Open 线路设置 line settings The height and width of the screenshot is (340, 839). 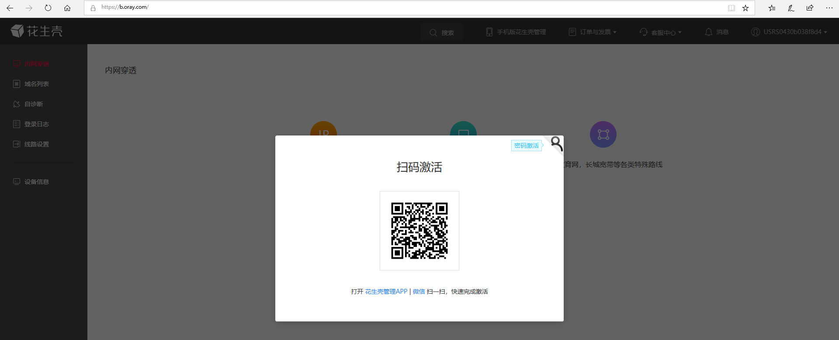coord(36,144)
